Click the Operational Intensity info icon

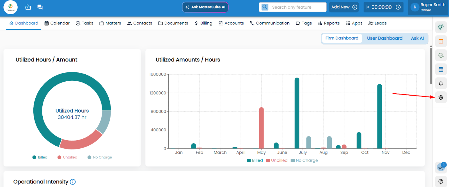click(73, 182)
